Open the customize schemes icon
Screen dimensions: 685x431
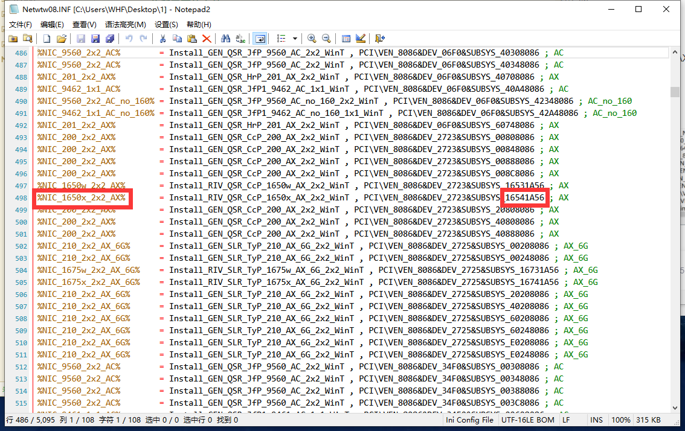point(361,39)
